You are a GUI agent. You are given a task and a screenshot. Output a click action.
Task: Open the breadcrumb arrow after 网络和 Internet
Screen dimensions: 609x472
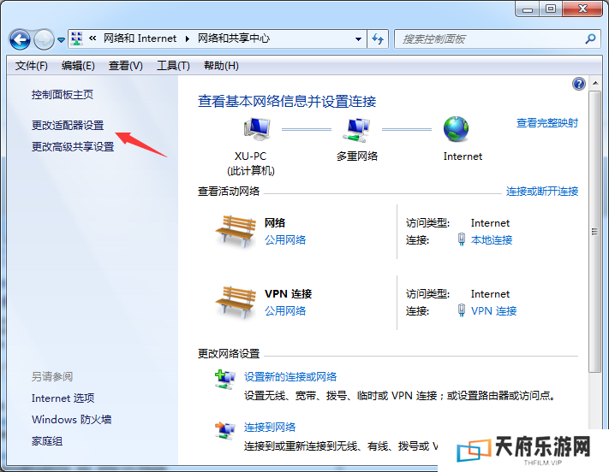(188, 38)
